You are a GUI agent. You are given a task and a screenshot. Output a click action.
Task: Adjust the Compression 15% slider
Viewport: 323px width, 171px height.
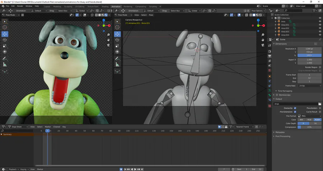tap(310, 127)
